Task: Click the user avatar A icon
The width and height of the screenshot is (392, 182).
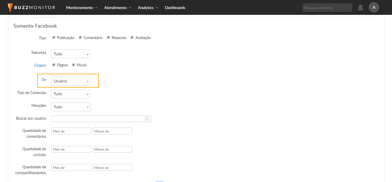Action: tap(374, 8)
